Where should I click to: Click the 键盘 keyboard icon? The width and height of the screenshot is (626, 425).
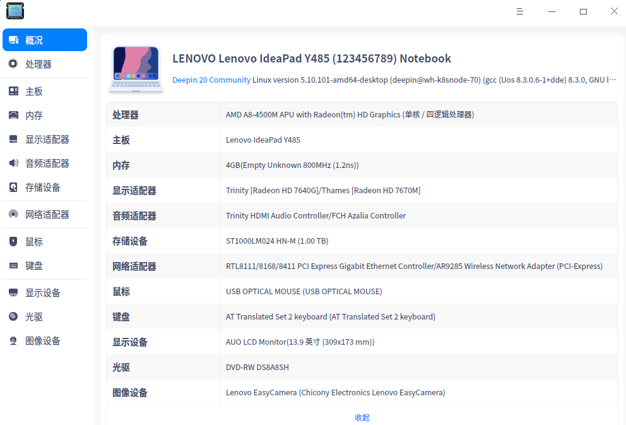pyautogui.click(x=14, y=265)
